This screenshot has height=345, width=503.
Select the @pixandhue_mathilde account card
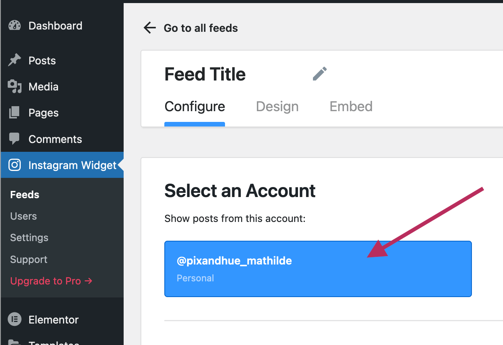point(318,269)
